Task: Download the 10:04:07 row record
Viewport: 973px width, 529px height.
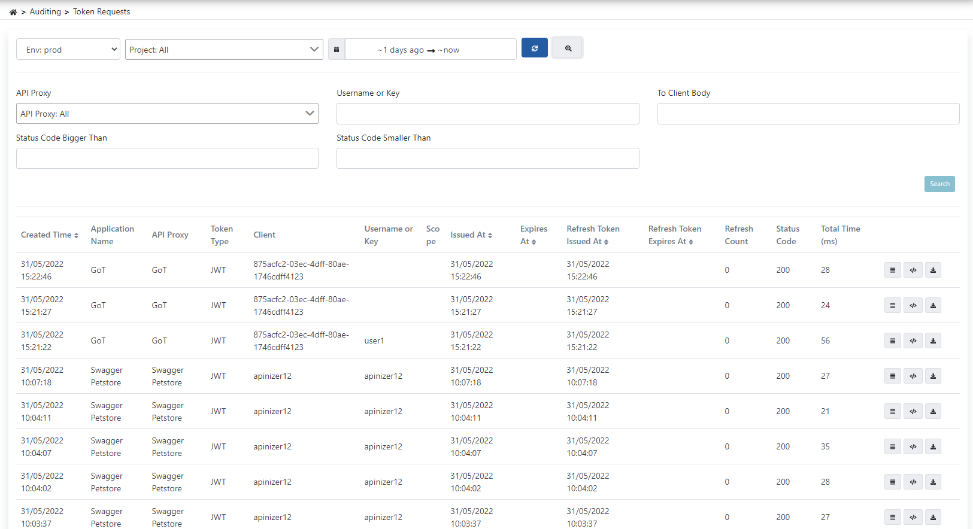Action: 933,446
